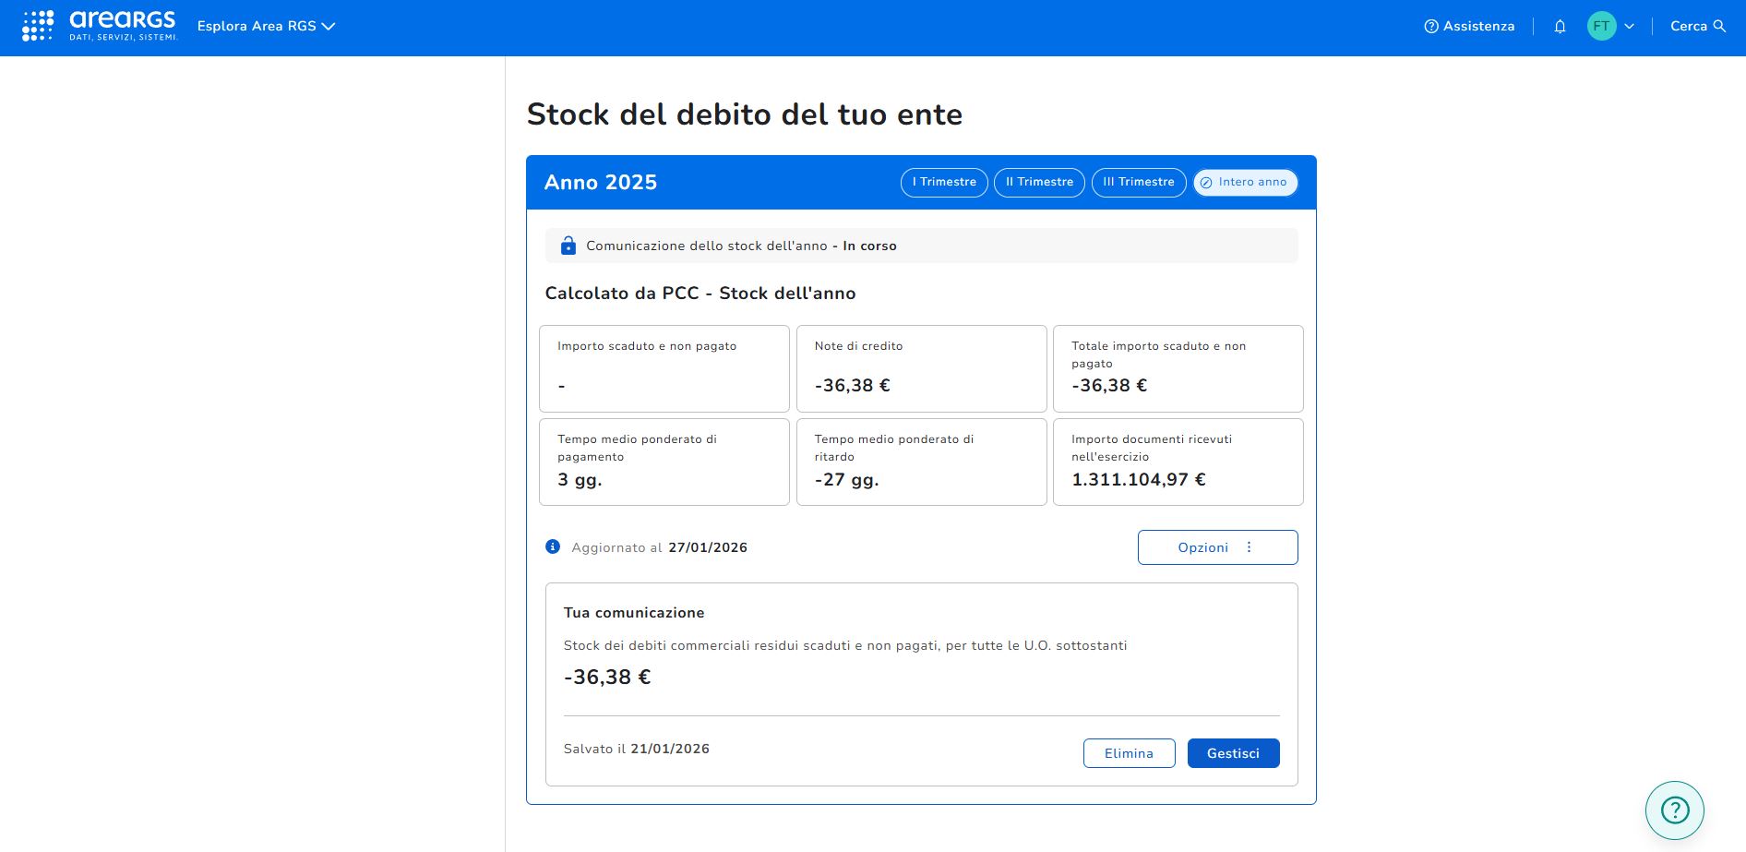Click the Elimina button
Viewport: 1746px width, 852px height.
[1129, 753]
